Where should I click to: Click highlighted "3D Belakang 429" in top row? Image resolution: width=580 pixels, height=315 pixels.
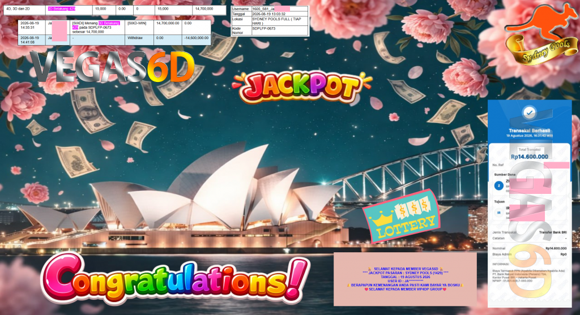pyautogui.click(x=61, y=8)
